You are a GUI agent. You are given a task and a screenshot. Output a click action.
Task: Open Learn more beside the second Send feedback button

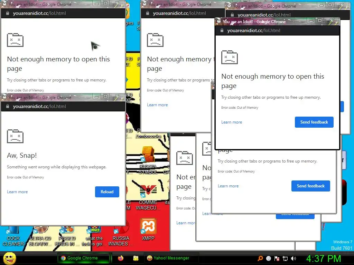point(228,186)
